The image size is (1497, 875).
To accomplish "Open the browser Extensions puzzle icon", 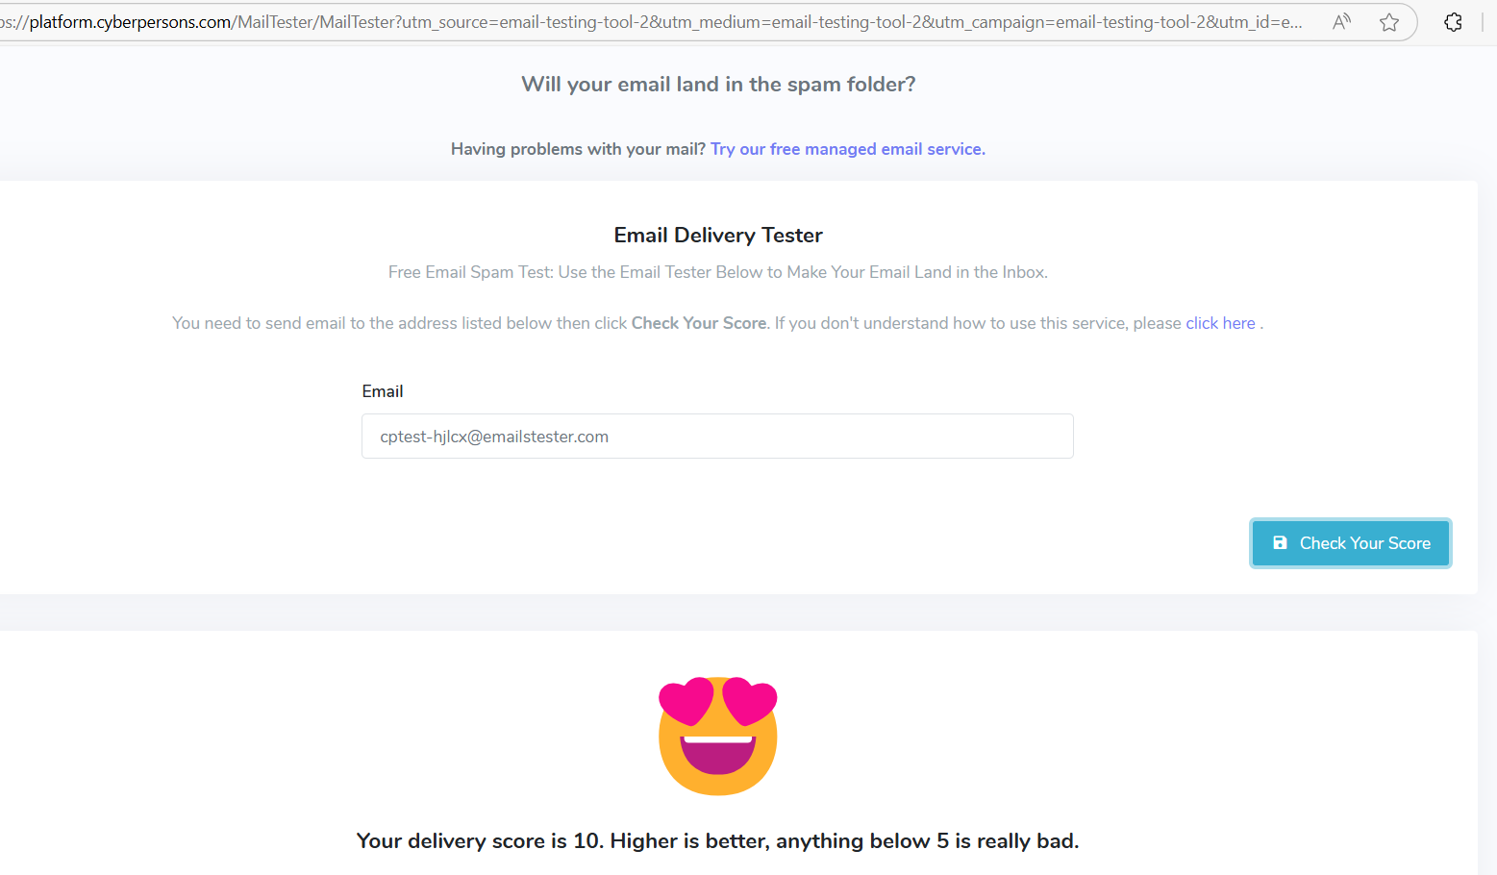I will coord(1454,22).
